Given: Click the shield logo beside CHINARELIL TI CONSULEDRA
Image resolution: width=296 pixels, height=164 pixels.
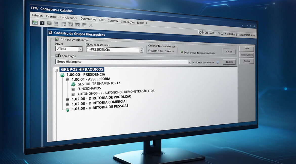Looking at the screenshot, I should coord(200,33).
